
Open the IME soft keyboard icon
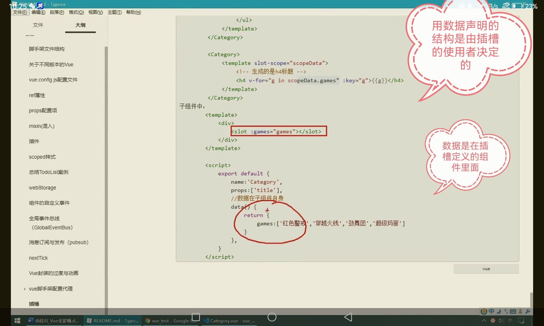(x=513, y=311)
